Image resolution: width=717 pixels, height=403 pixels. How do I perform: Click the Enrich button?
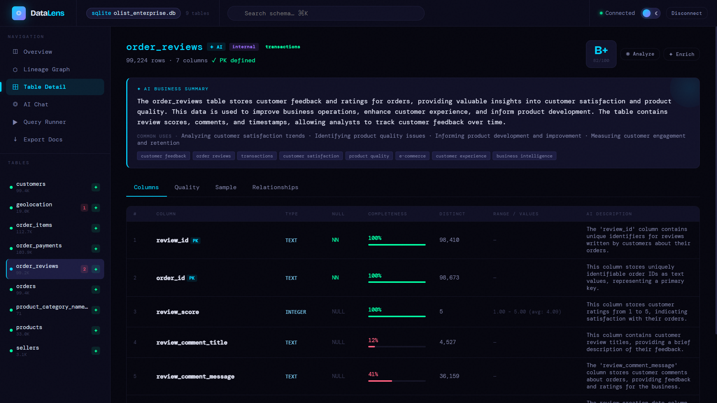(x=682, y=54)
